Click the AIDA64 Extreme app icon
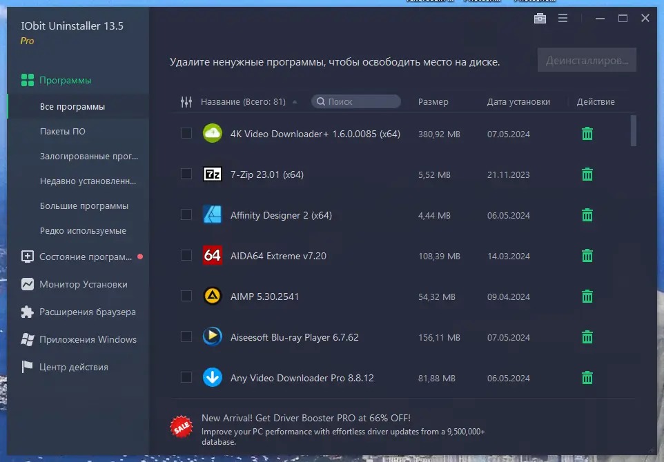 (x=212, y=255)
